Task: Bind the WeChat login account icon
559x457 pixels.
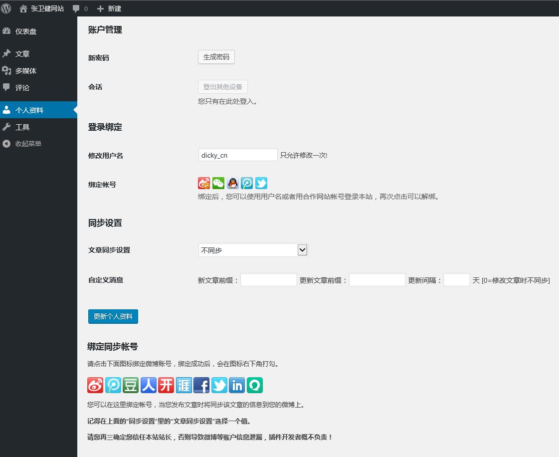Action: (x=218, y=183)
